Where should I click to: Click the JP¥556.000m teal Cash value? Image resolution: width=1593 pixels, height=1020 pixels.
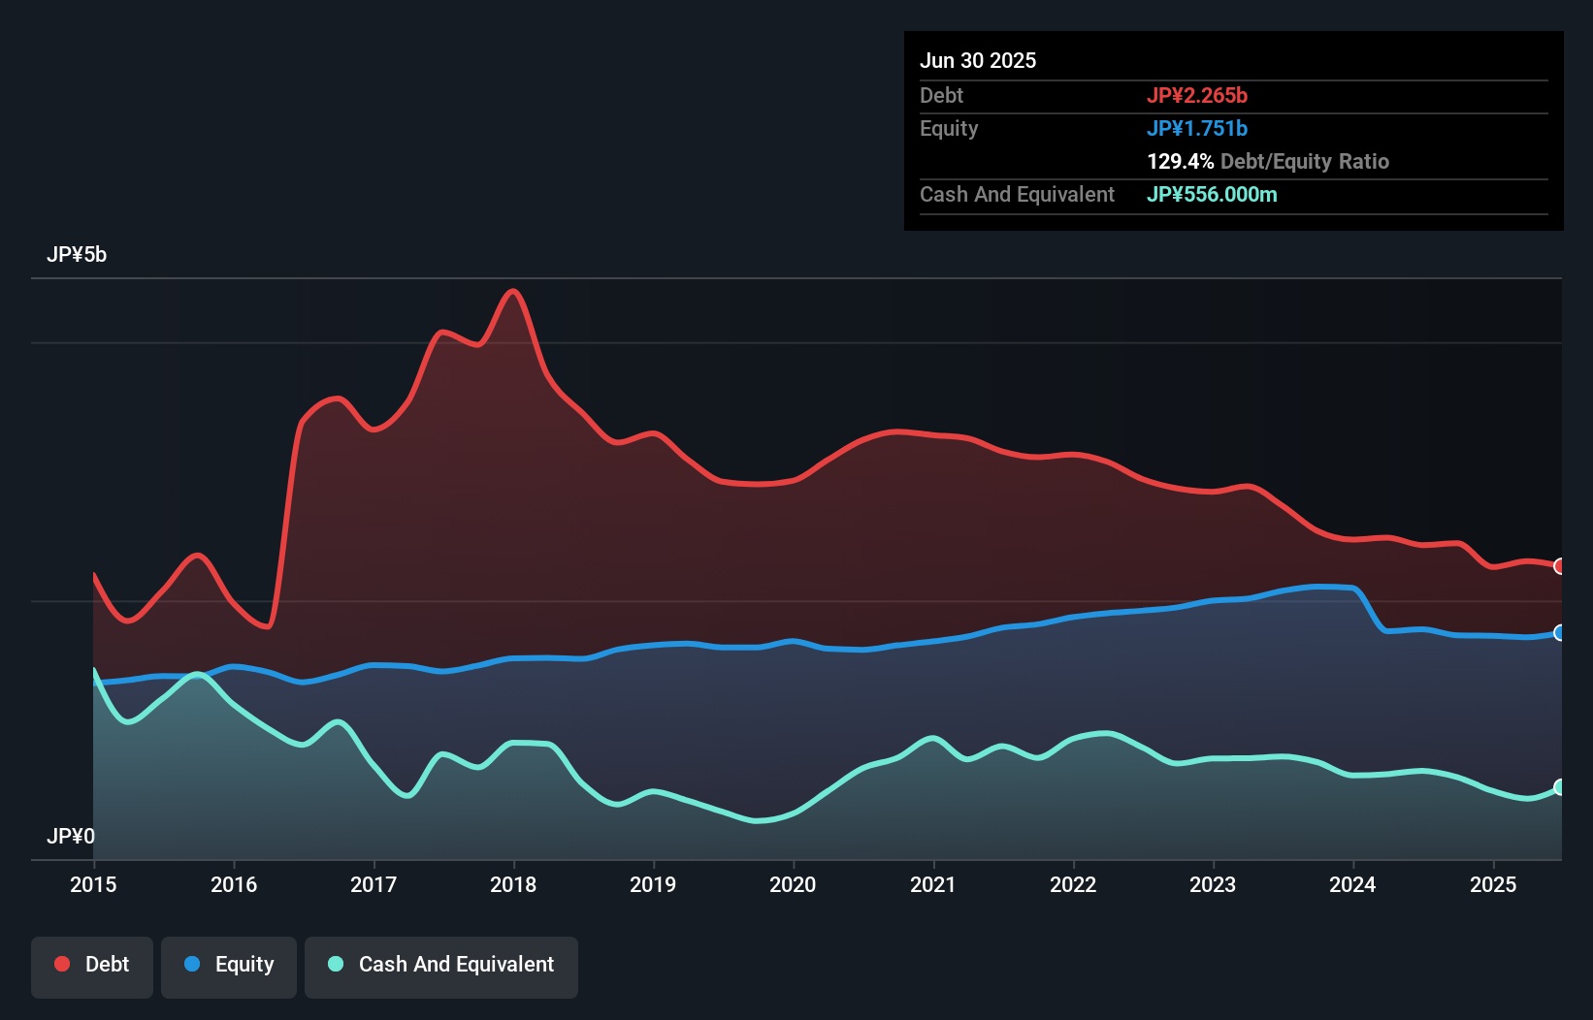click(1212, 194)
